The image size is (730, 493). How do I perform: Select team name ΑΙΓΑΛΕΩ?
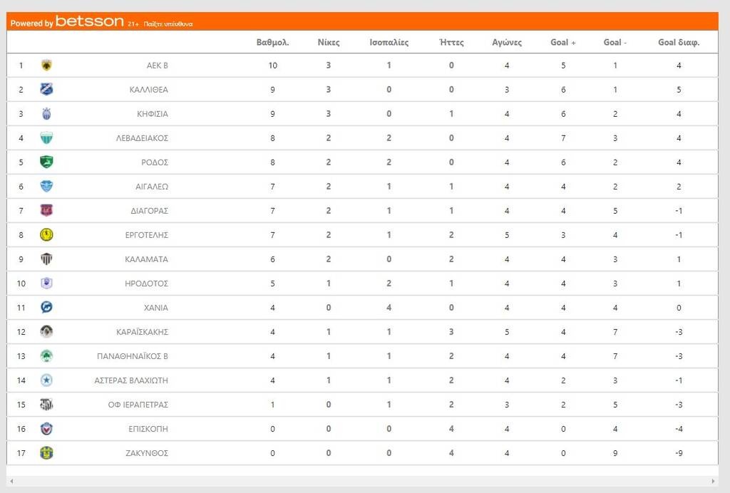[x=152, y=187]
